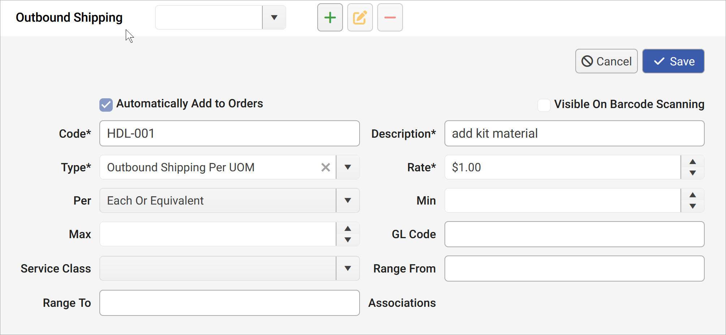Cancel the current changes
The image size is (726, 335).
click(606, 61)
